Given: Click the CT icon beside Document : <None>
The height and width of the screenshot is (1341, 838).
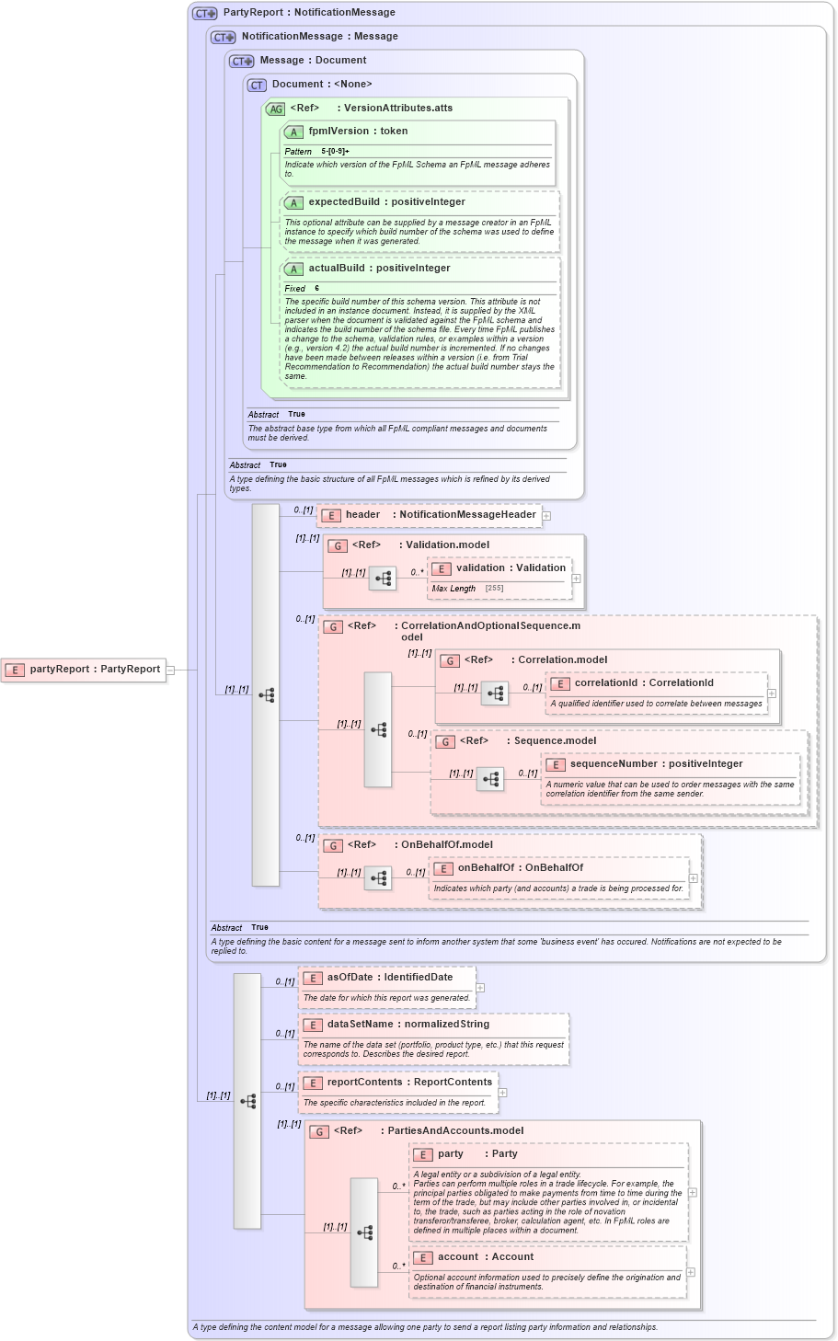Looking at the screenshot, I should tap(257, 85).
